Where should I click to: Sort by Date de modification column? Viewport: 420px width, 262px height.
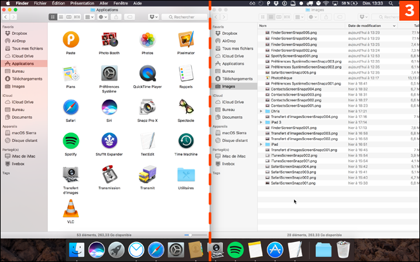[x=372, y=26]
